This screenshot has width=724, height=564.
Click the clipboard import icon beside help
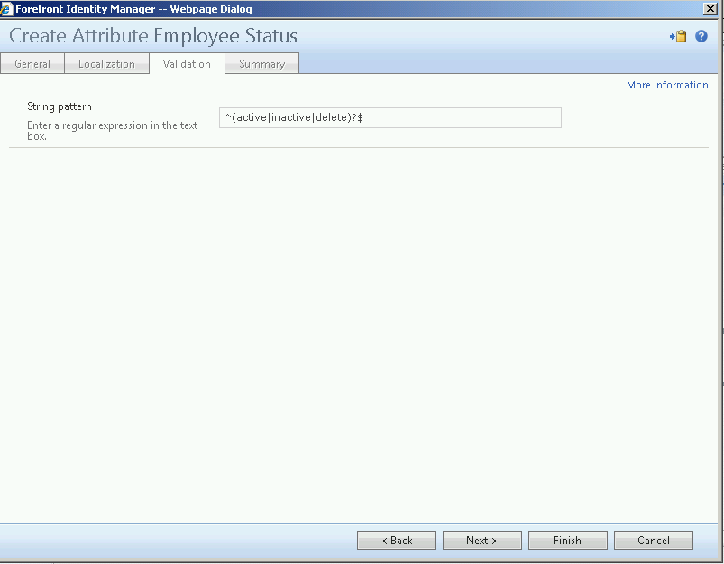pos(678,36)
